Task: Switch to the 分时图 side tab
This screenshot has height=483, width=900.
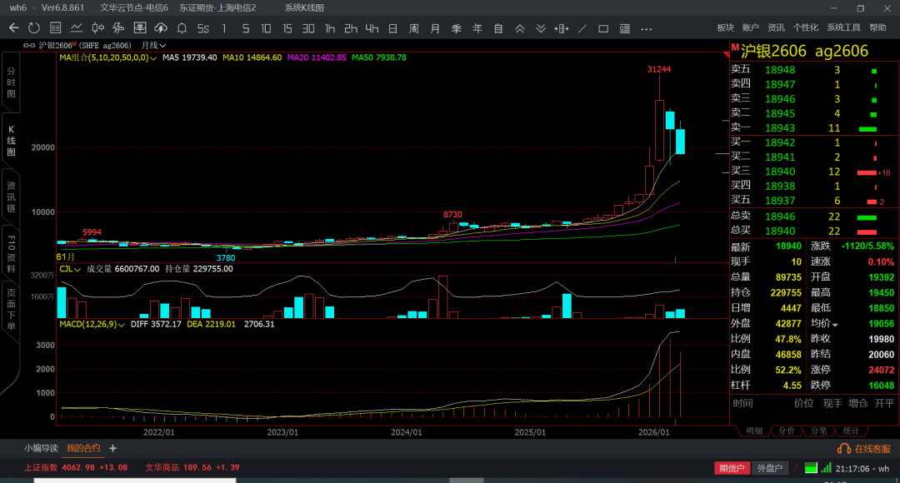Action: (x=12, y=82)
